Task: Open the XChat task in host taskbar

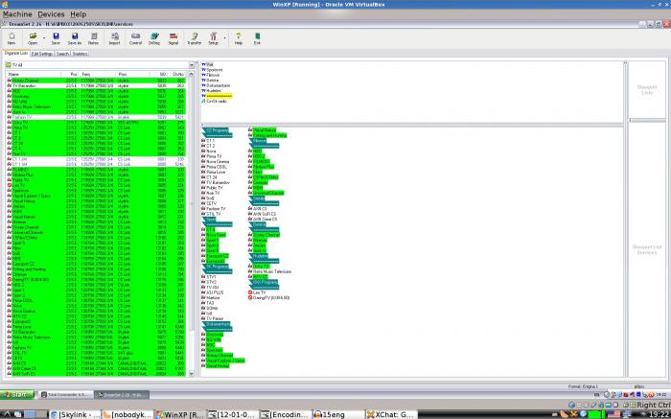Action: point(391,414)
